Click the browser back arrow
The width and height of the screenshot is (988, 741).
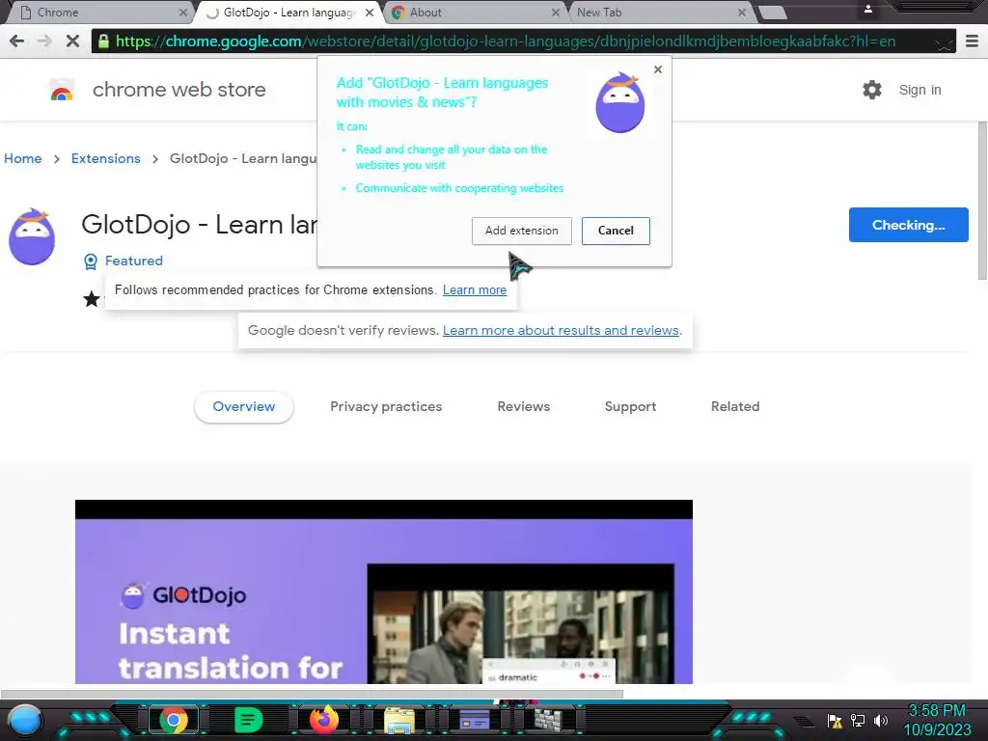click(x=17, y=41)
